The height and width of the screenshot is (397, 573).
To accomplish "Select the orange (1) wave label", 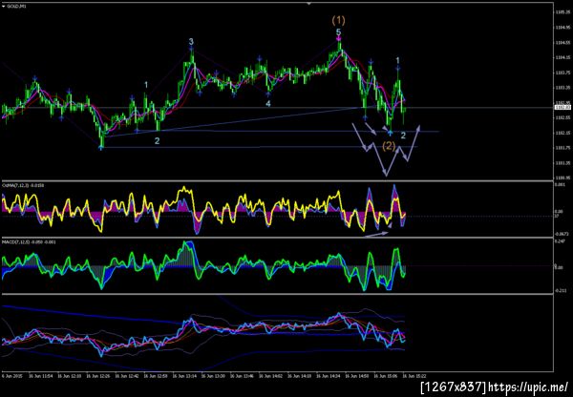I will pos(338,20).
